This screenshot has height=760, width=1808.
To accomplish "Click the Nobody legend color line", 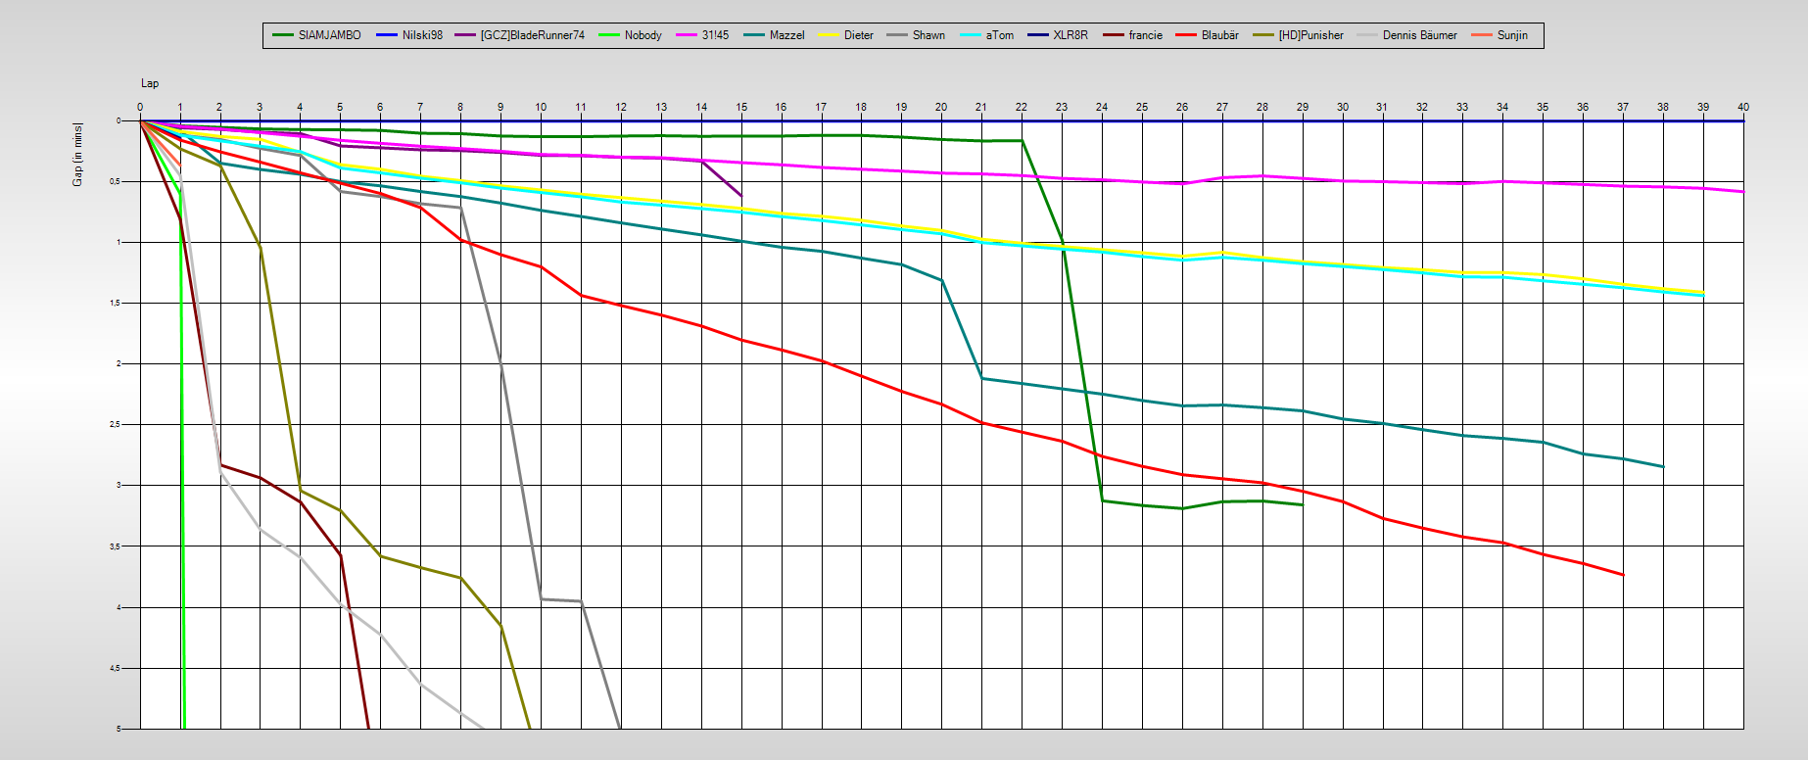I will (609, 35).
